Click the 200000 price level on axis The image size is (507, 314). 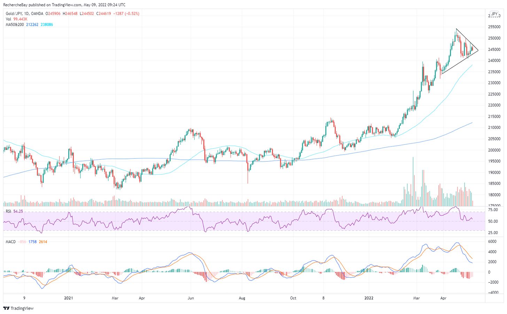coord(494,150)
